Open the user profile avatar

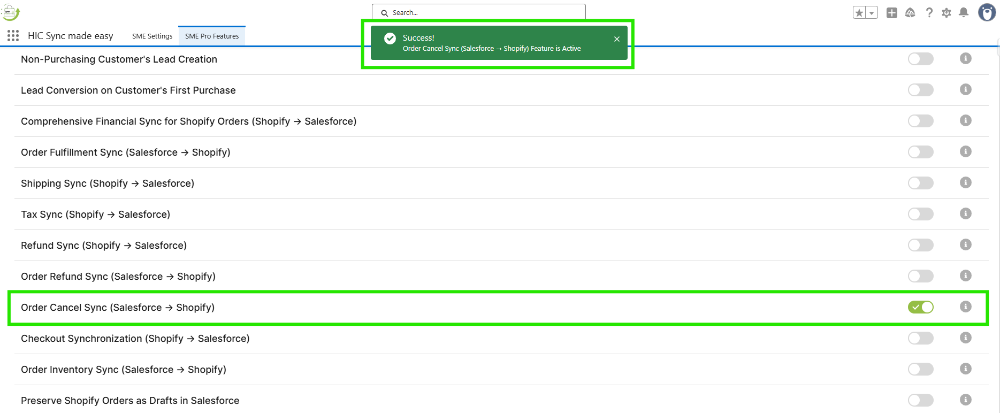(x=987, y=12)
